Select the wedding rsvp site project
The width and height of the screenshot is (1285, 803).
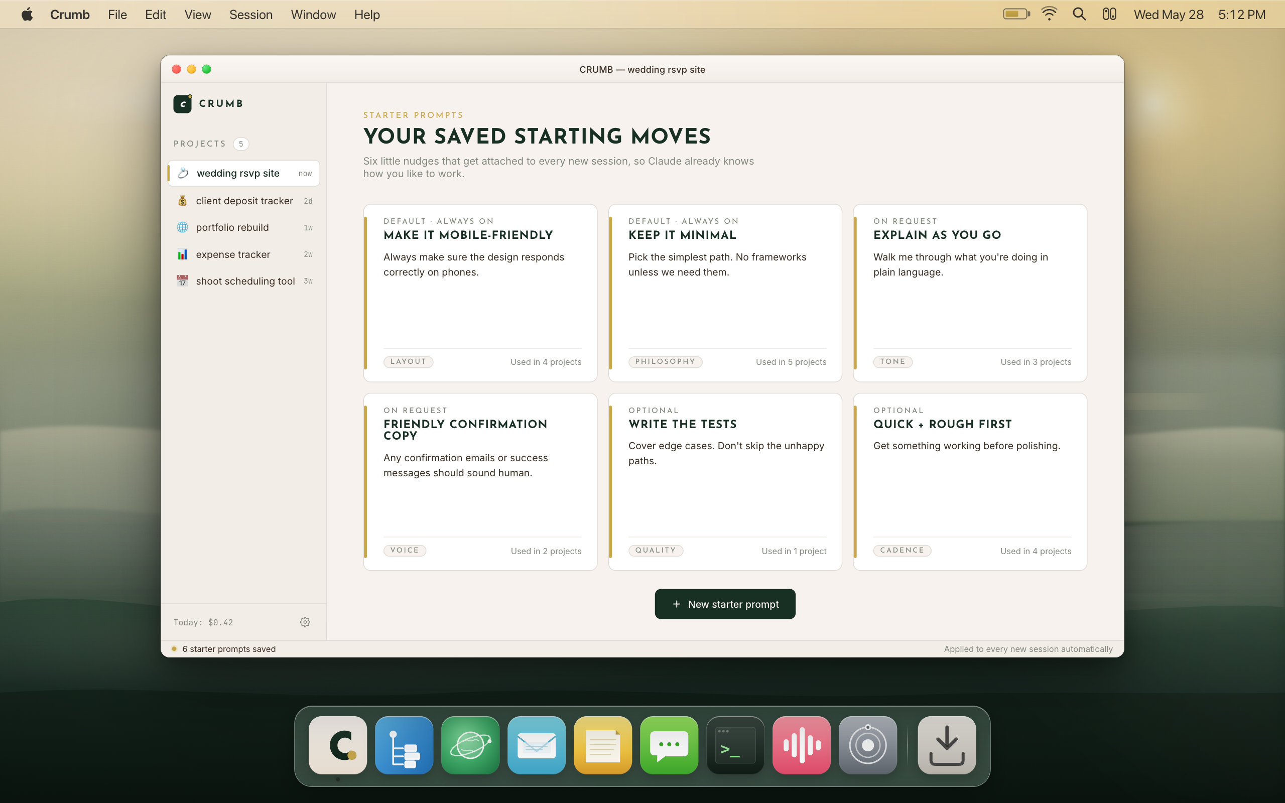click(x=244, y=173)
